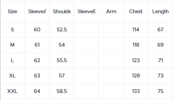Click the Length column header
This screenshot has width=174, height=100.
[x=161, y=12]
